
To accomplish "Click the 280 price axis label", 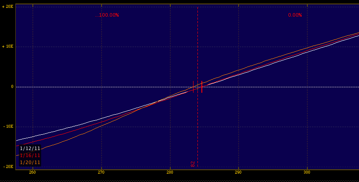I will pos(170,172).
